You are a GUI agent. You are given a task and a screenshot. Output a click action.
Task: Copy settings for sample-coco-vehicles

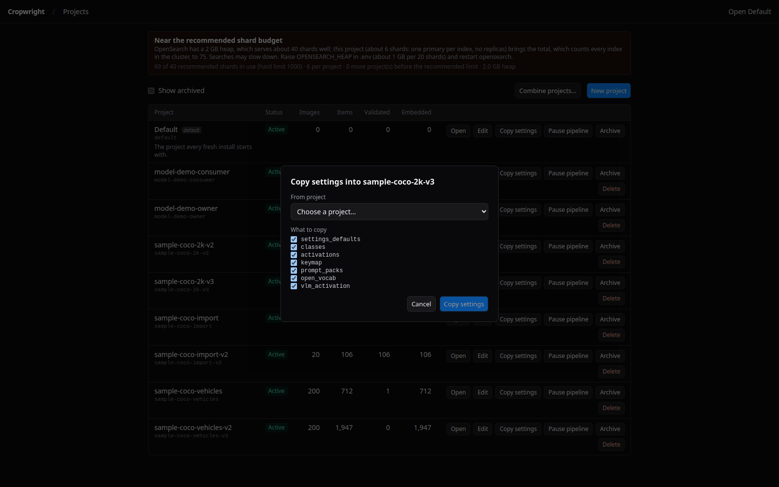coord(518,393)
